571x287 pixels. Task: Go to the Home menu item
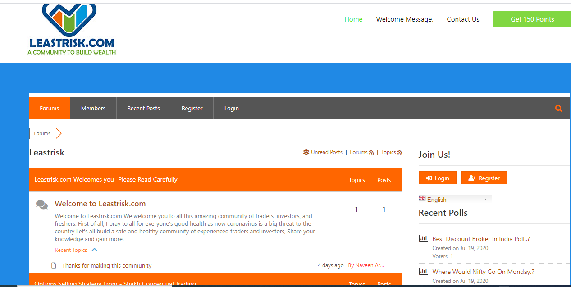(353, 19)
